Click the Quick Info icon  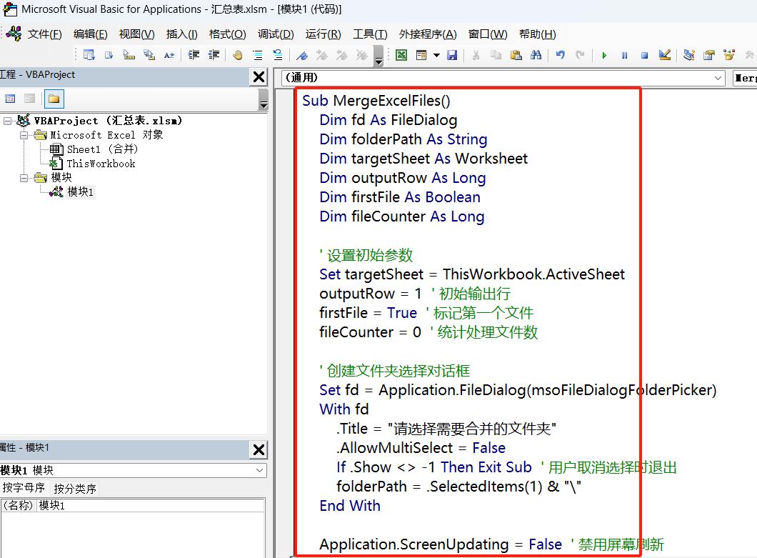[129, 55]
